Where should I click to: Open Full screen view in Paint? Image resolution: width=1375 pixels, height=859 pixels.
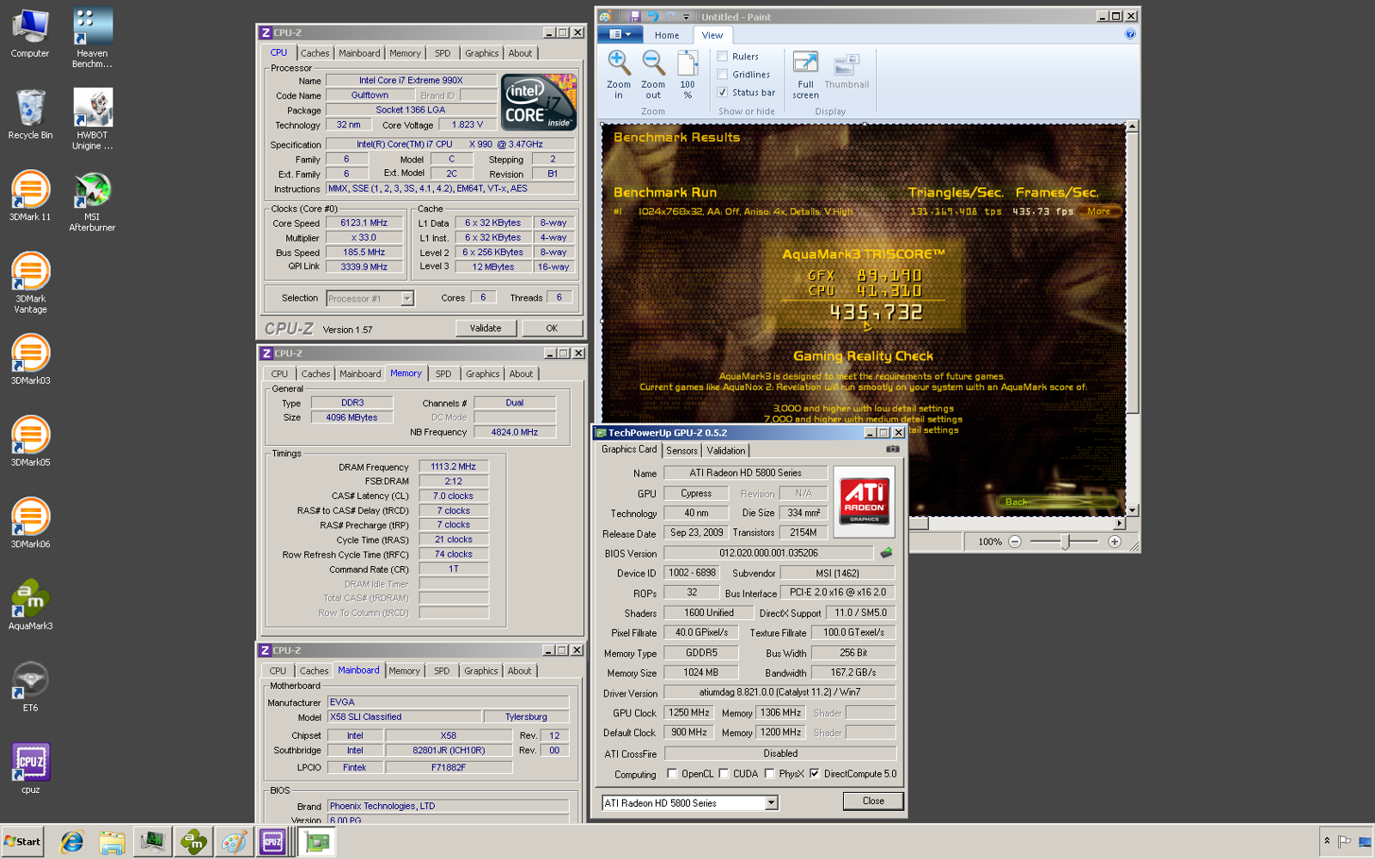805,74
